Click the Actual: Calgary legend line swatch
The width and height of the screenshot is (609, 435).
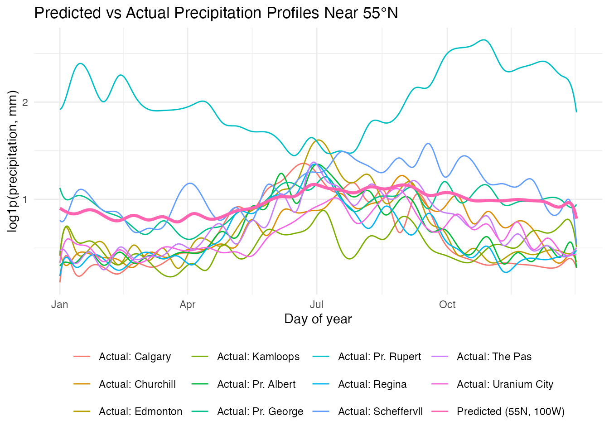(82, 357)
